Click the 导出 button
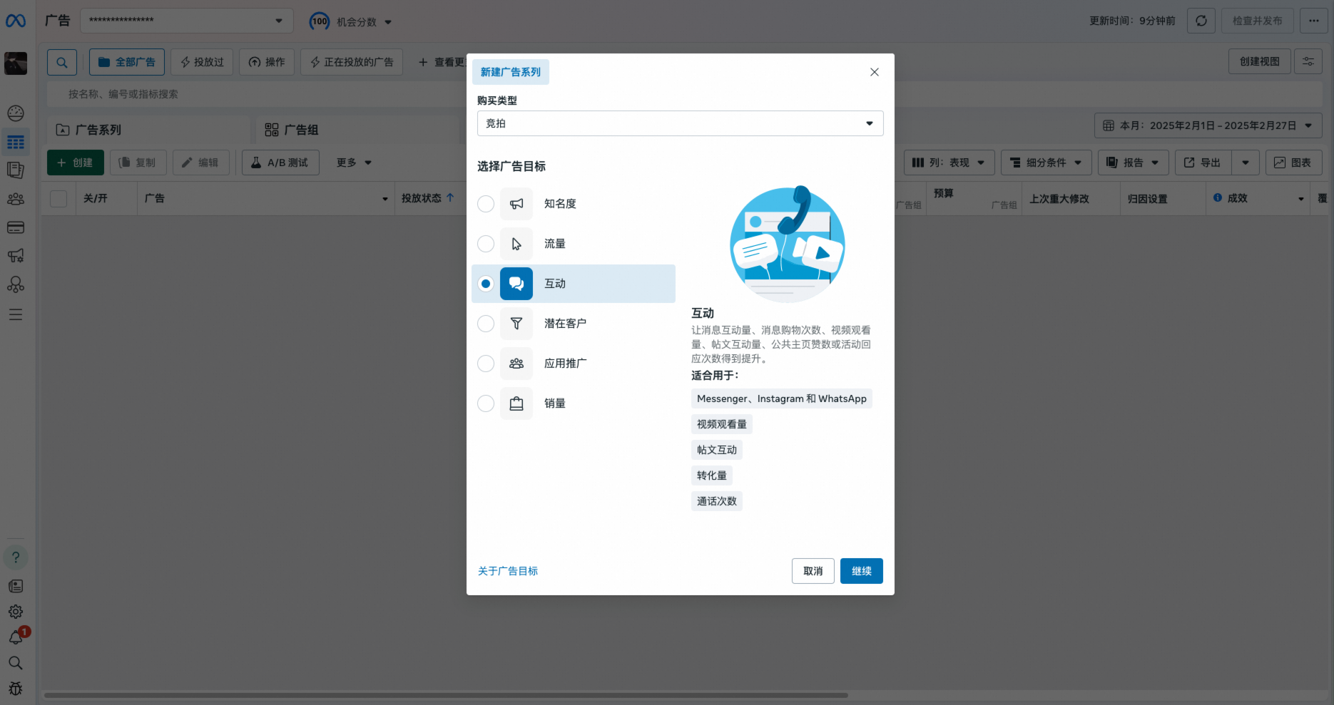Screen dimensions: 1334x705 1203,163
